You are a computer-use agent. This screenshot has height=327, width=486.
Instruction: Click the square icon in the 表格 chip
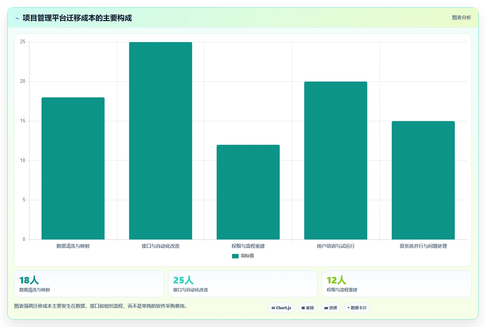click(303, 308)
